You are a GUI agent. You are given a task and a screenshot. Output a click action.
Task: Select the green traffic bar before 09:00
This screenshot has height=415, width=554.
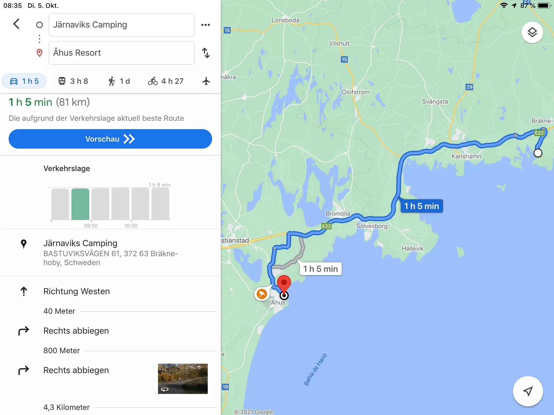point(80,204)
